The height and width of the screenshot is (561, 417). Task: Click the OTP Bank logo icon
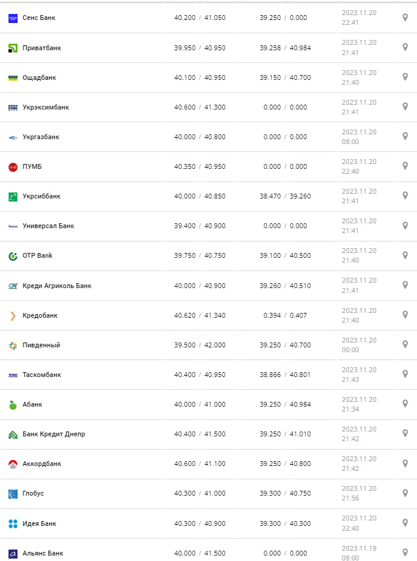pos(13,256)
